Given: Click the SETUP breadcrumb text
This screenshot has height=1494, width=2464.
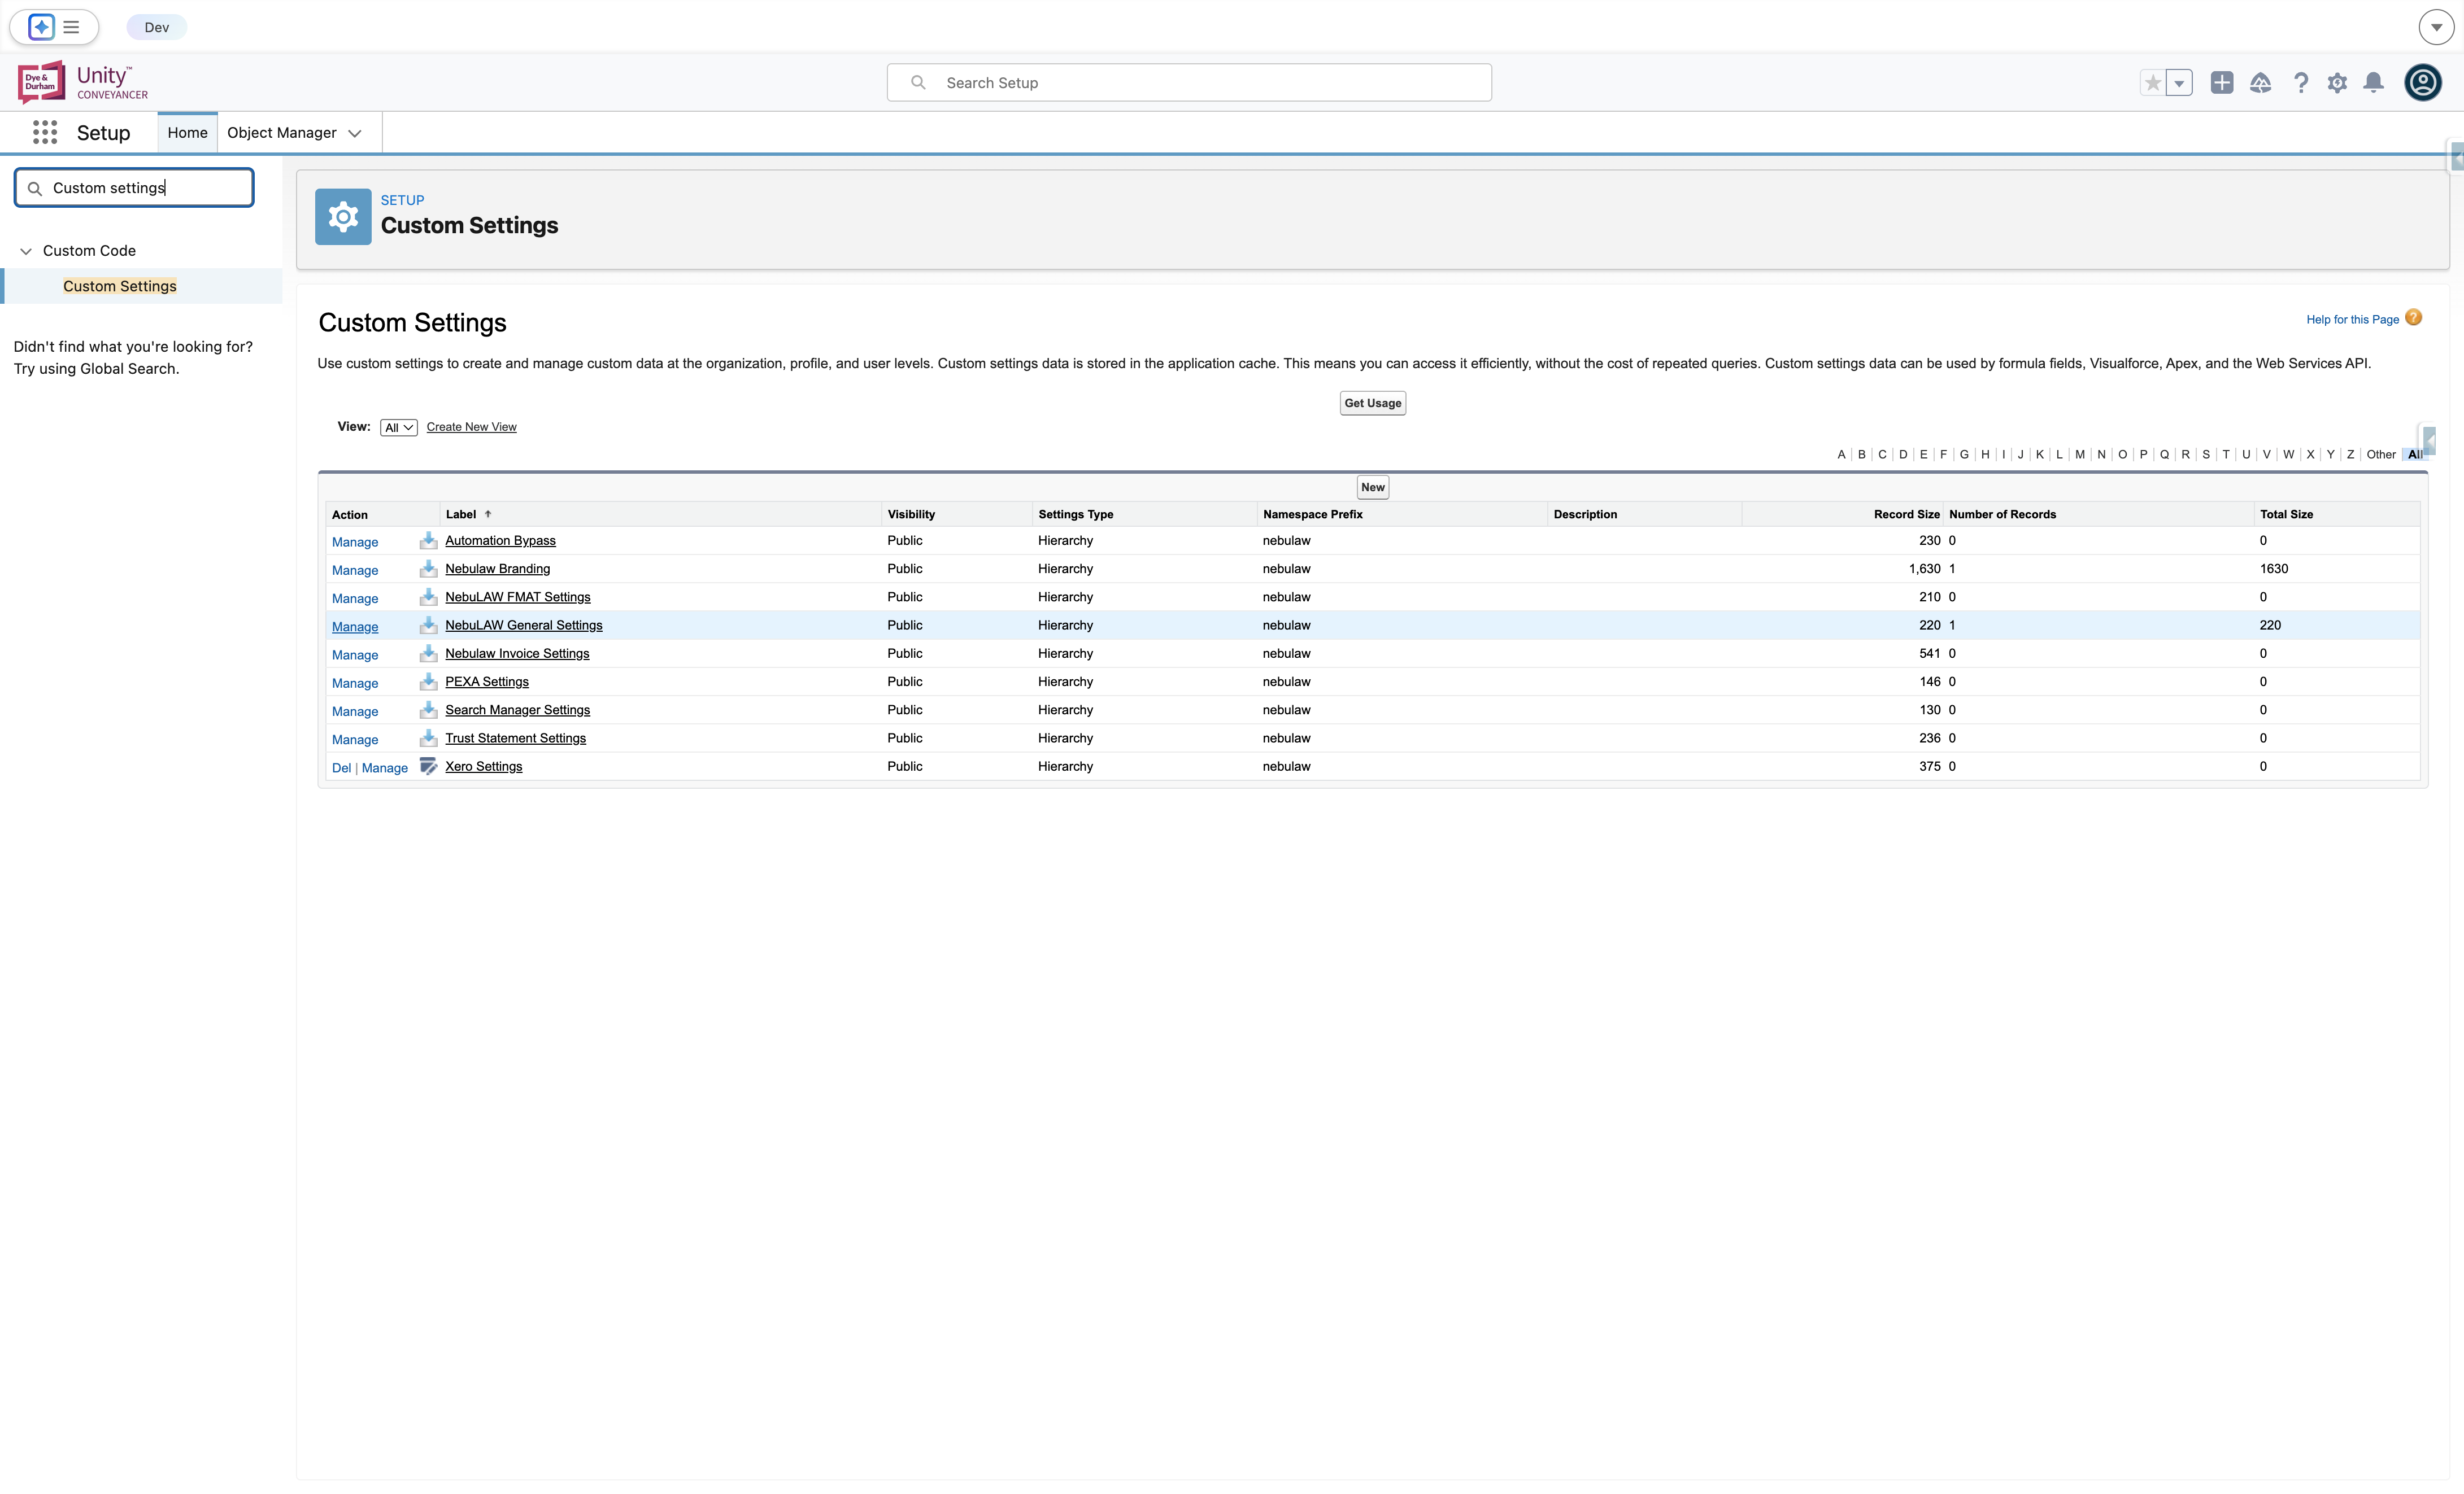Looking at the screenshot, I should [x=402, y=200].
